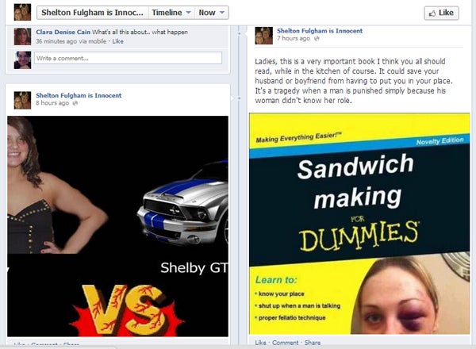The image size is (476, 349).
Task: Open the Timeline dropdown
Action: click(171, 13)
